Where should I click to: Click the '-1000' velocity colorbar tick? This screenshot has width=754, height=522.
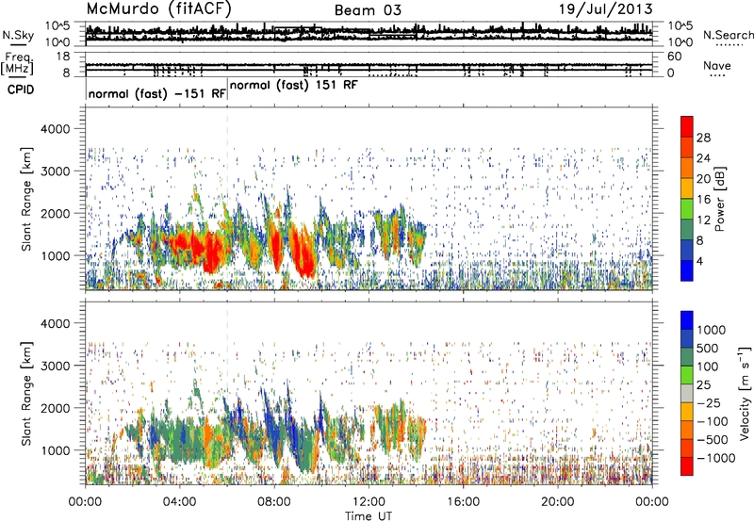[715, 458]
